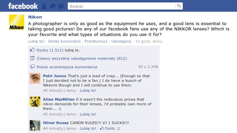Like the Nikon post with Lubię to!
This screenshot has width=237, height=133.
(36, 41)
